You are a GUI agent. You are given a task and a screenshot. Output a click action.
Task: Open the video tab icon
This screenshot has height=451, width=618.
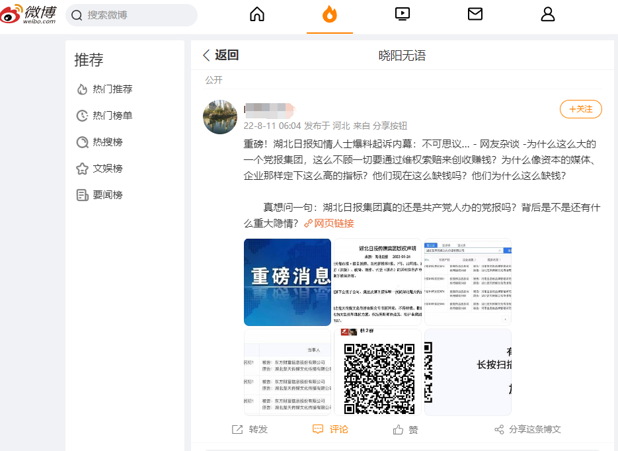403,14
